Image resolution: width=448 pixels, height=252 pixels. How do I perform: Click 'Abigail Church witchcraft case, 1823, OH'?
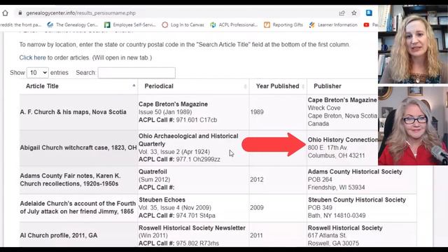coord(78,148)
